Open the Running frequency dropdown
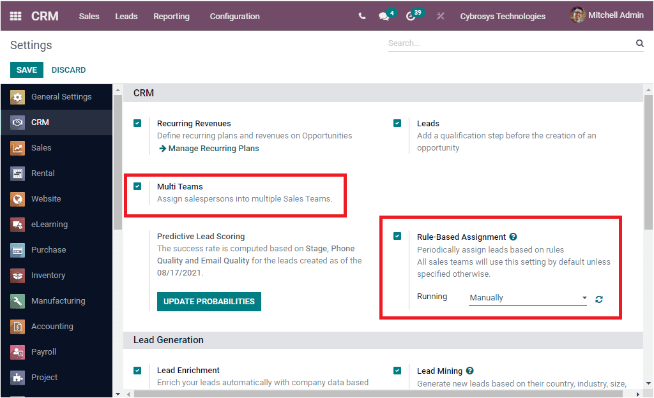The height and width of the screenshot is (398, 654). (528, 297)
